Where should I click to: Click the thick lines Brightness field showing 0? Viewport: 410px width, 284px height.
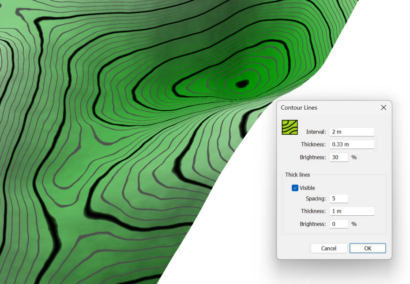pos(339,224)
